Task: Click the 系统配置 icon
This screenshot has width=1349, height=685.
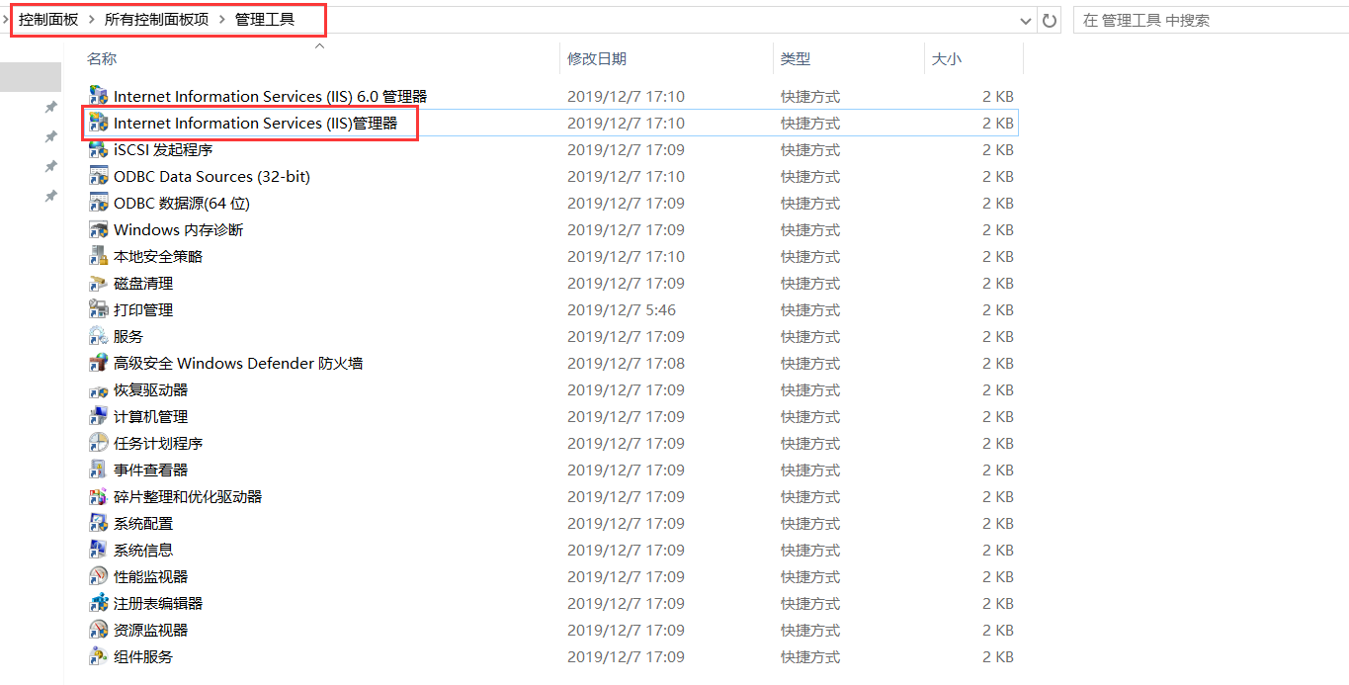Action: [x=98, y=523]
